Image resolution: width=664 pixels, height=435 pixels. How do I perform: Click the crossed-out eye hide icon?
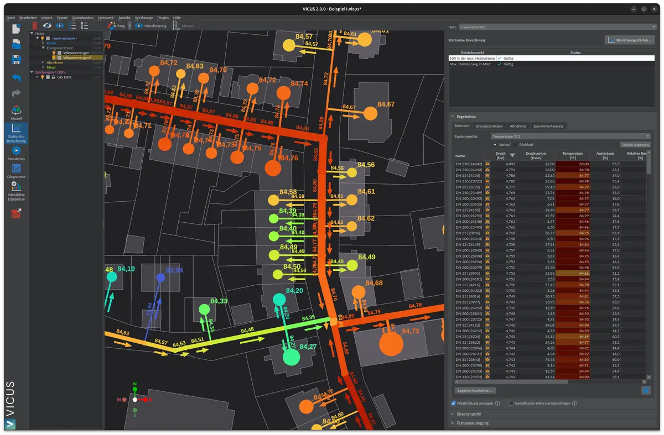[47, 25]
